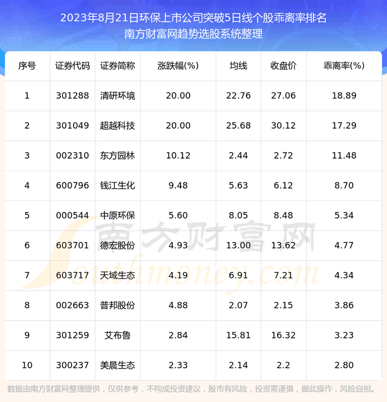
Task: Click closing price 27.06
Action: 283,96
